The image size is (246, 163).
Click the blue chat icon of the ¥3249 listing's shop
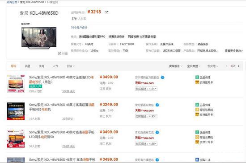coord(157,105)
